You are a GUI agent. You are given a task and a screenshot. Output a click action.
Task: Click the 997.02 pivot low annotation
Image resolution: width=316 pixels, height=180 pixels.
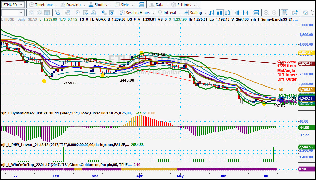click(279, 106)
